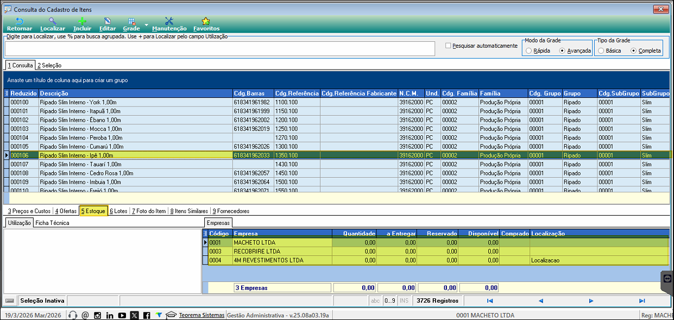Image resolution: width=674 pixels, height=320 pixels.
Task: Select row Ripado Slim Interno - Mocca 1,00m
Action: [337, 129]
